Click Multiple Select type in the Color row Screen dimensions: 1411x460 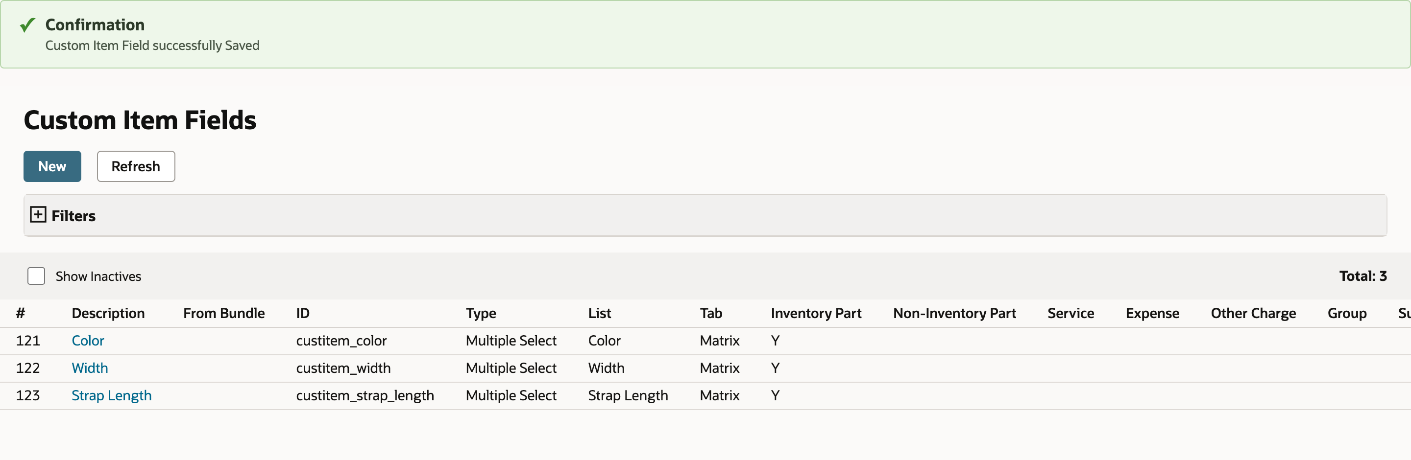click(x=511, y=341)
